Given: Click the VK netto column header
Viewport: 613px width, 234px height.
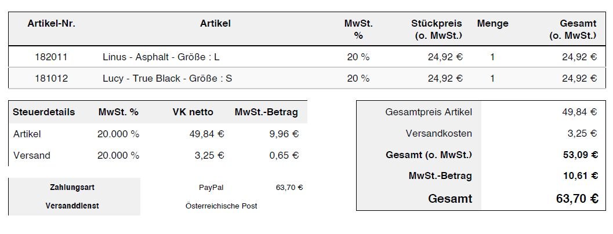Looking at the screenshot, I should click(193, 112).
